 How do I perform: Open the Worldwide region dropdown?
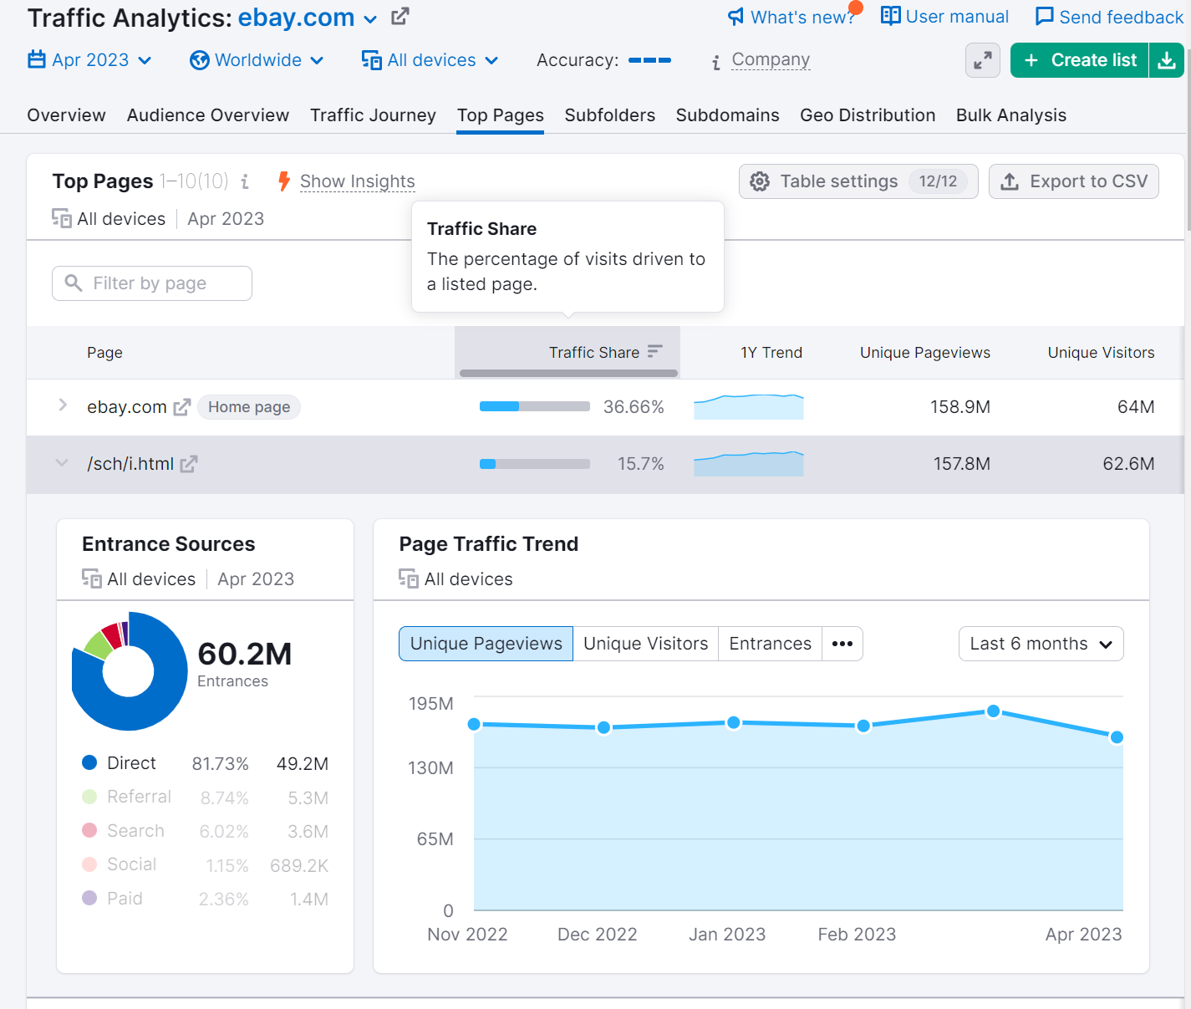click(x=257, y=60)
